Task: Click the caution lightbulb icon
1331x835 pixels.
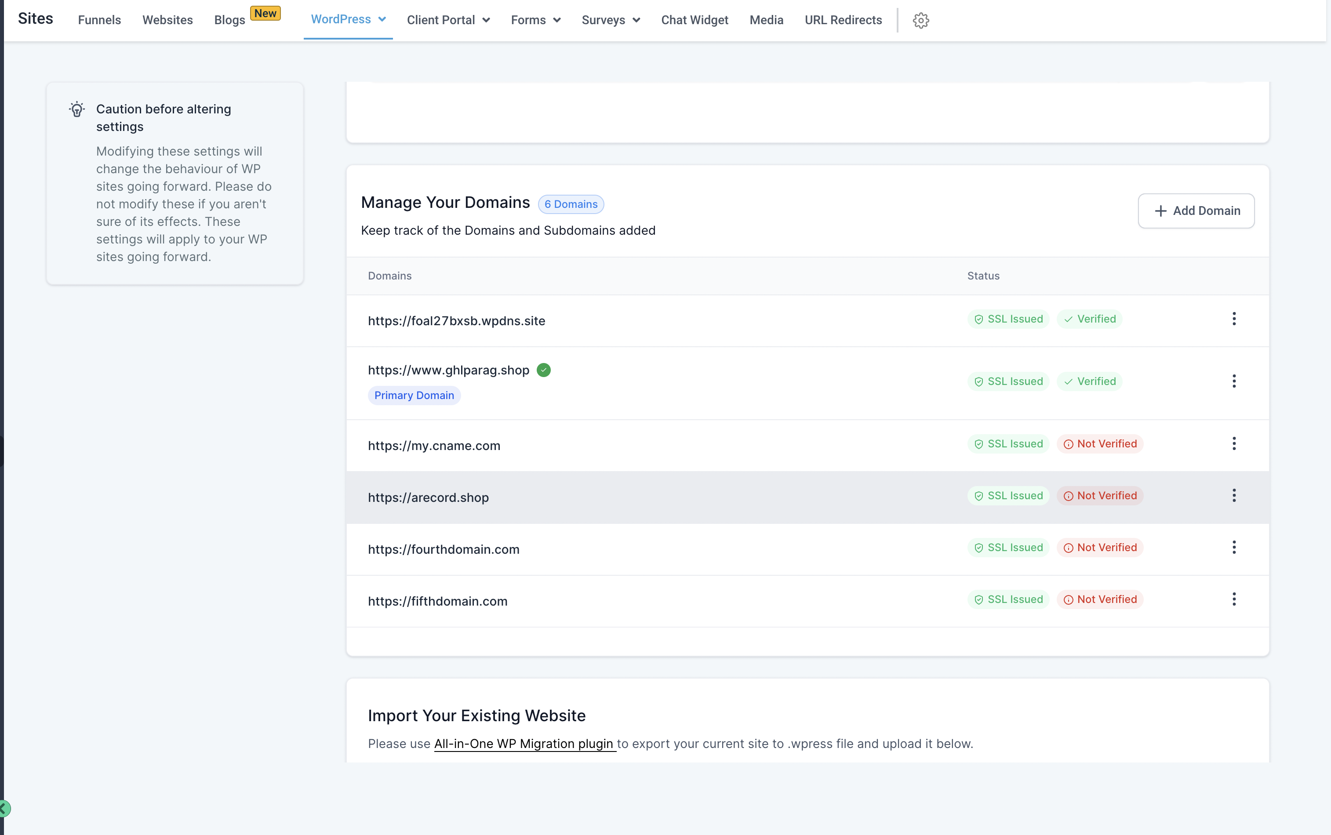Action: [77, 109]
